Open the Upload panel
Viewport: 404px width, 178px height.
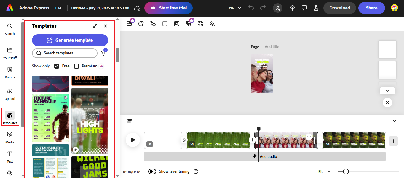coord(10,94)
